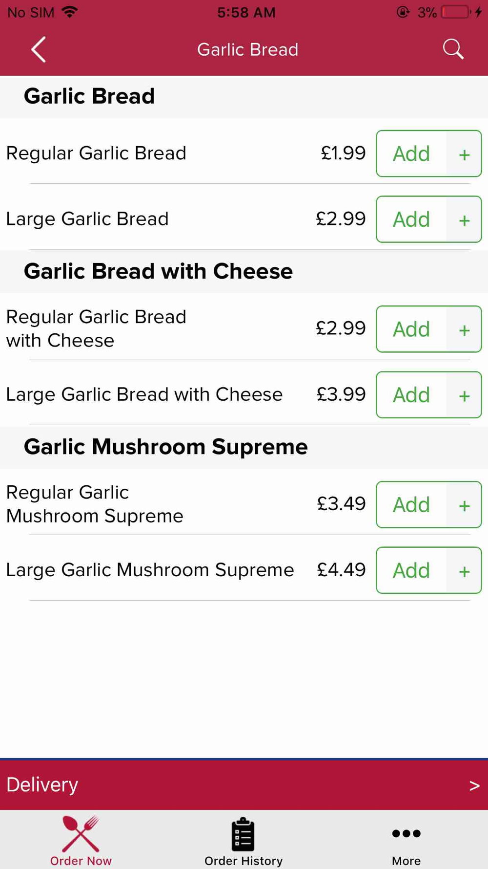Add Large Garlic Bread with Cheese
Screen dimensions: 488x869
coord(411,394)
